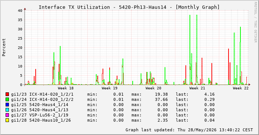Click the Percent y-axis label
Image resolution: width=259 pixels, height=135 pixels.
click(4, 47)
